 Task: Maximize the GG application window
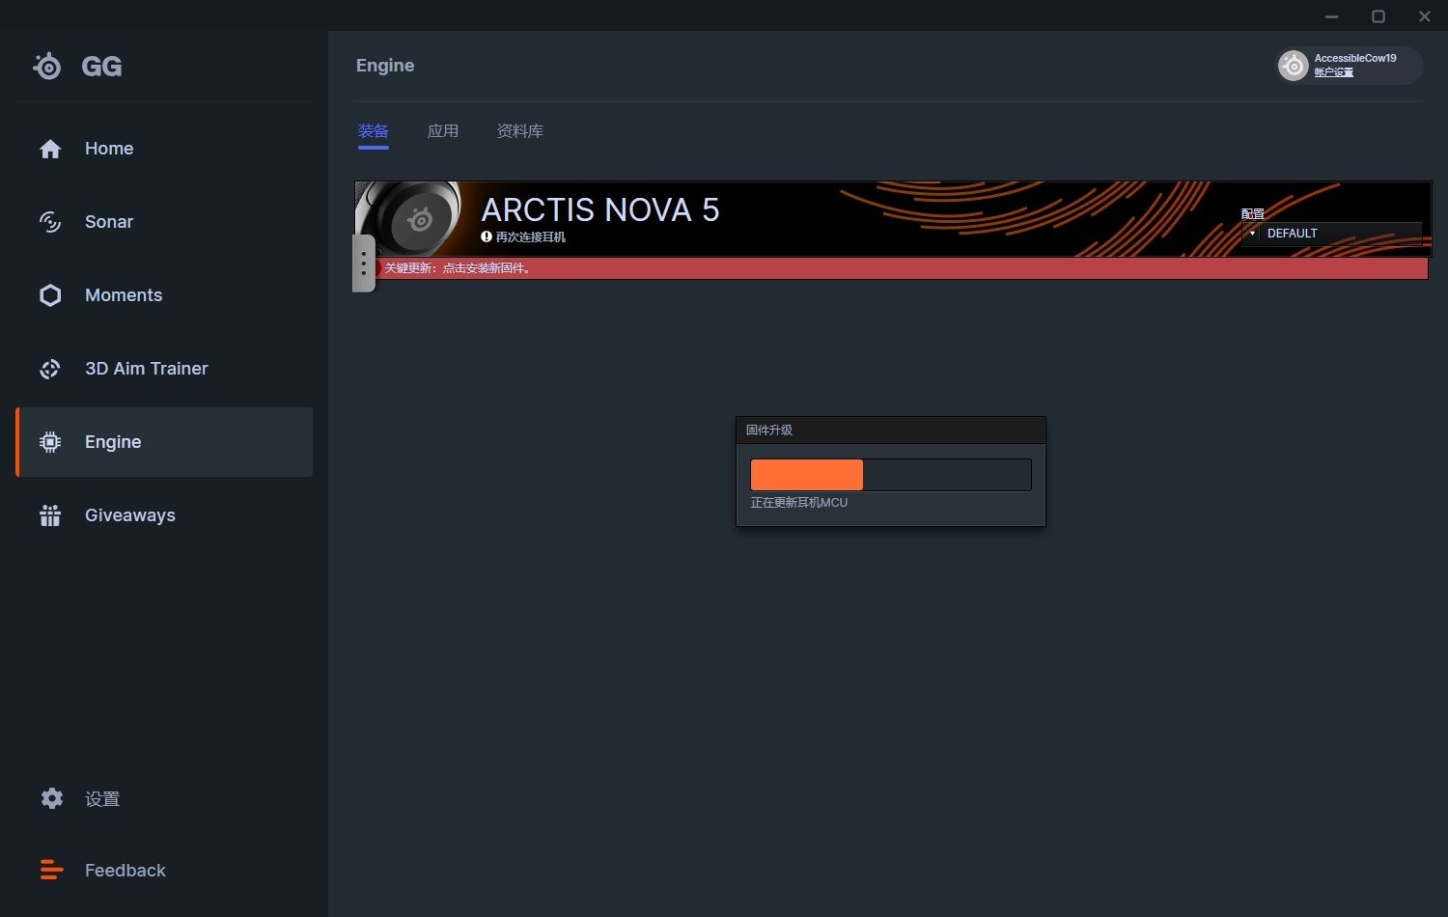[1378, 16]
